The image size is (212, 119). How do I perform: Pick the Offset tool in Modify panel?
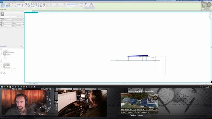pyautogui.click(x=32, y=4)
